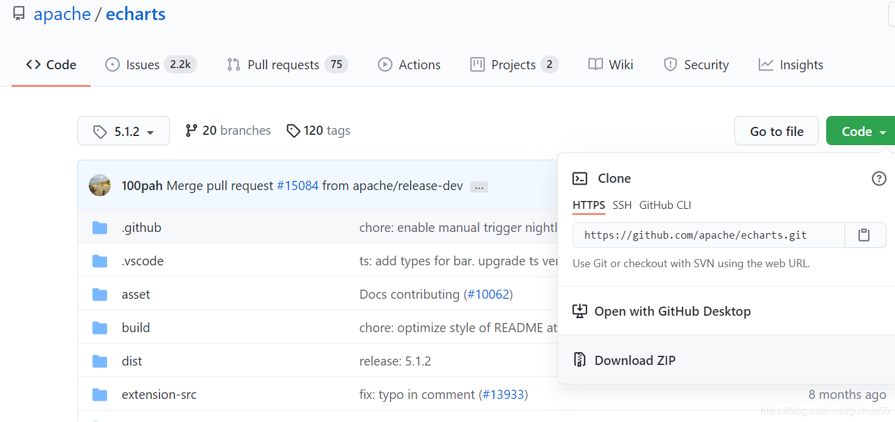The height and width of the screenshot is (422, 895).
Task: Click the dist folder icon
Action: click(x=100, y=361)
